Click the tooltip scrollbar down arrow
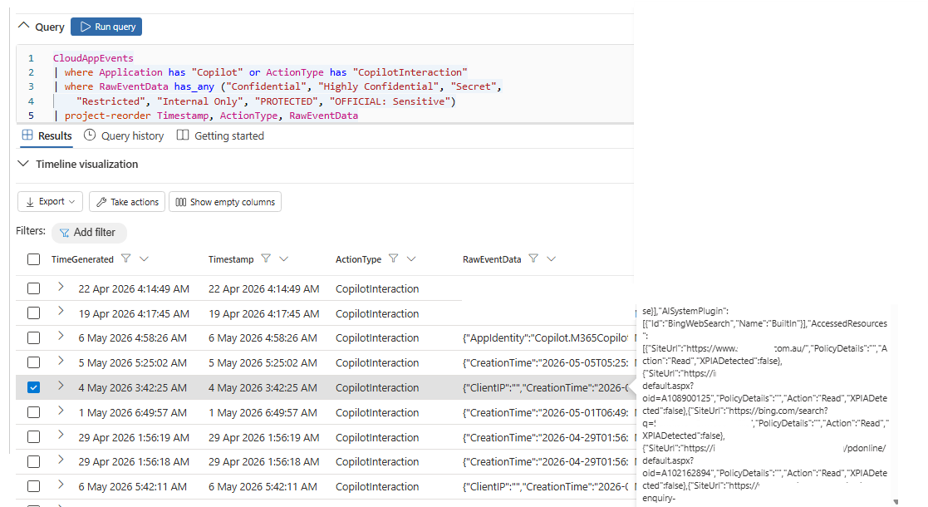 pos(896,502)
